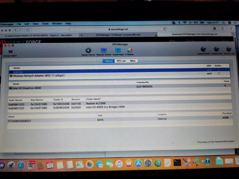The image size is (239, 179).
Task: Select the AR8162 network row
Action: tap(119, 71)
